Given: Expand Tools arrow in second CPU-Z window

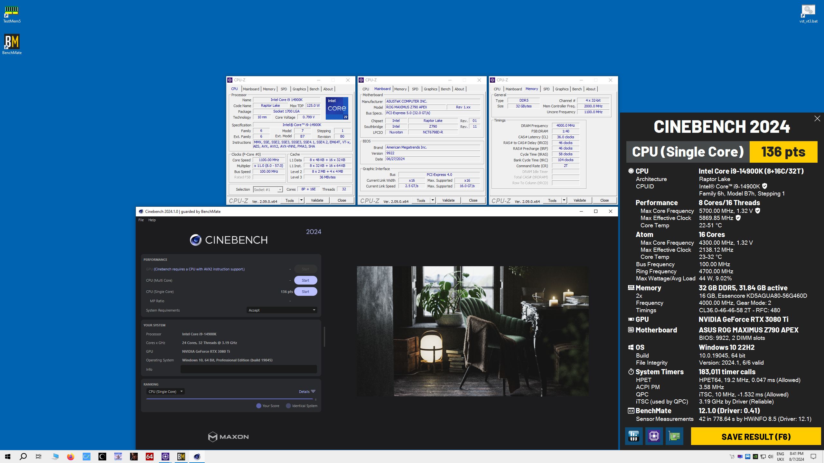Looking at the screenshot, I should (x=433, y=200).
